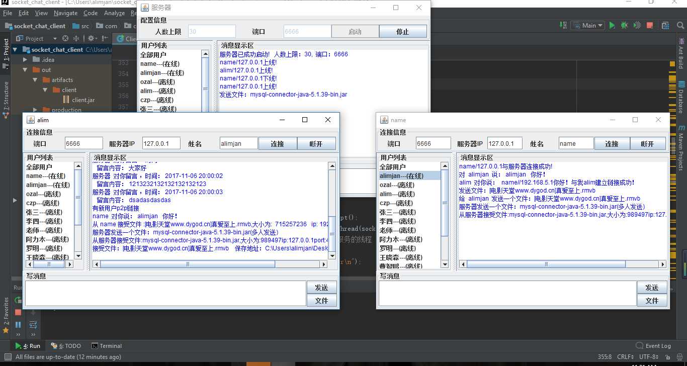Open Maven Projects side panel
The height and width of the screenshot is (366, 687).
681,148
